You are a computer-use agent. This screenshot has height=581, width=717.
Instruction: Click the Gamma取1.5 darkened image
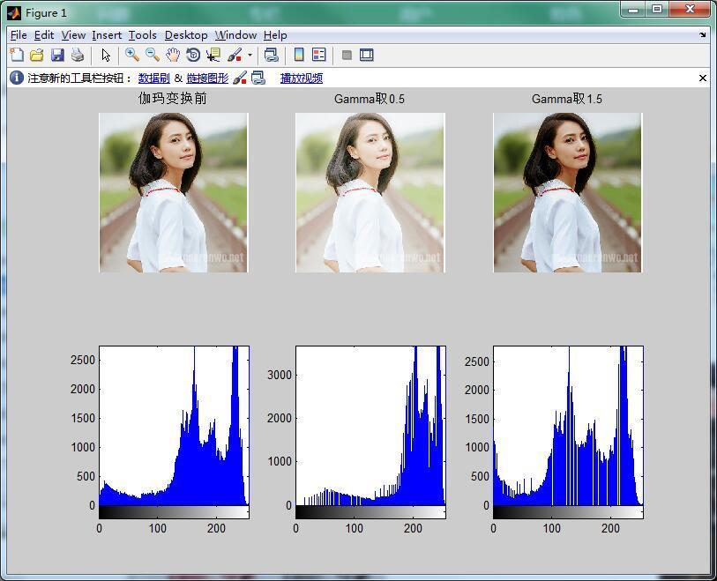(567, 192)
